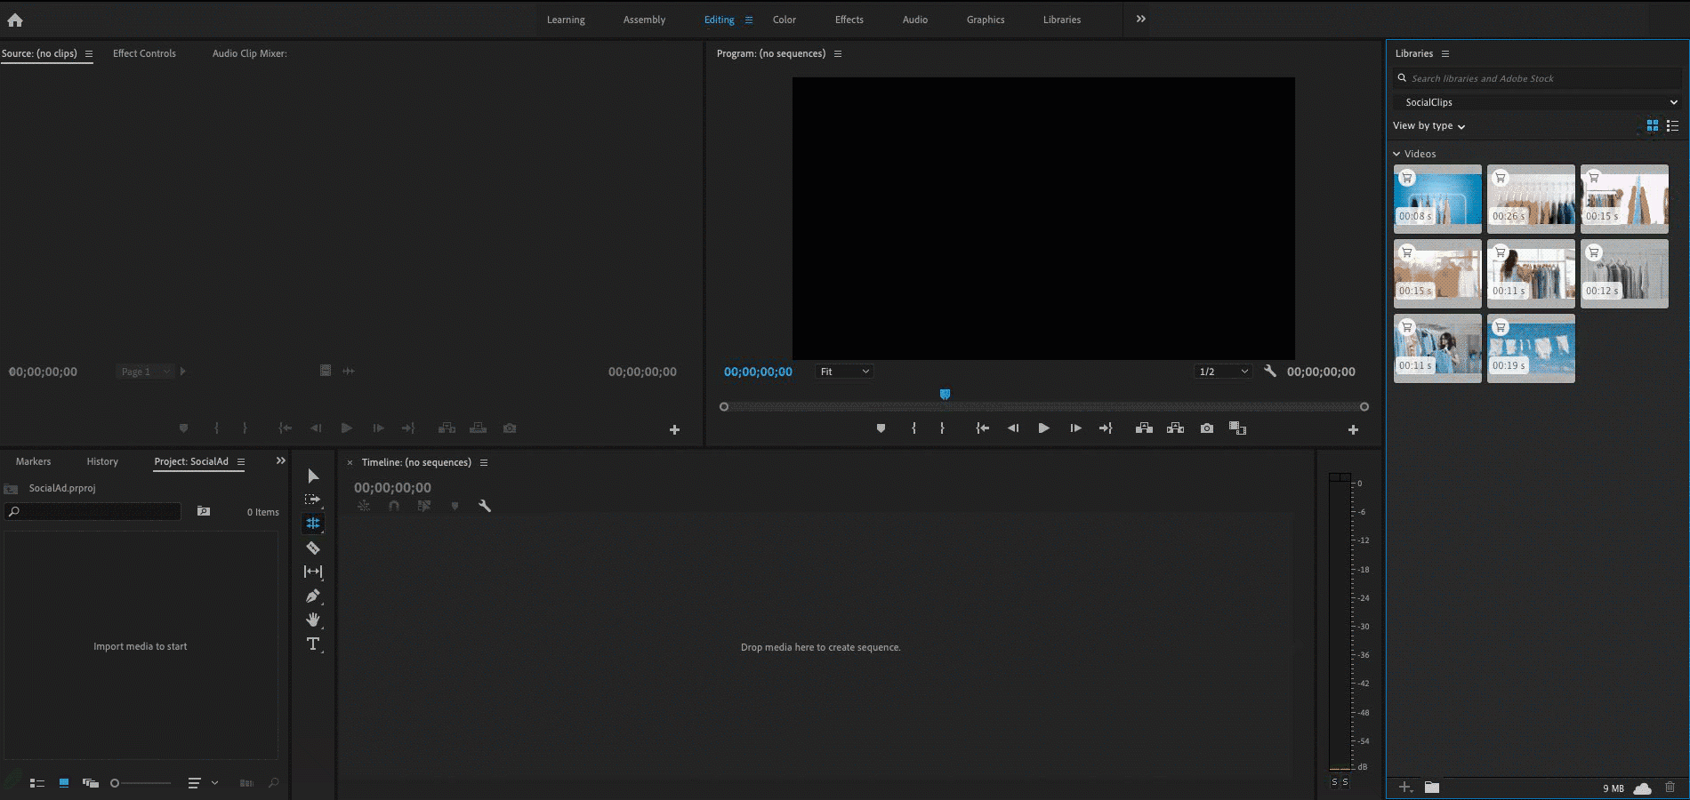The image size is (1690, 800).
Task: Select the Razor tool
Action: point(313,548)
